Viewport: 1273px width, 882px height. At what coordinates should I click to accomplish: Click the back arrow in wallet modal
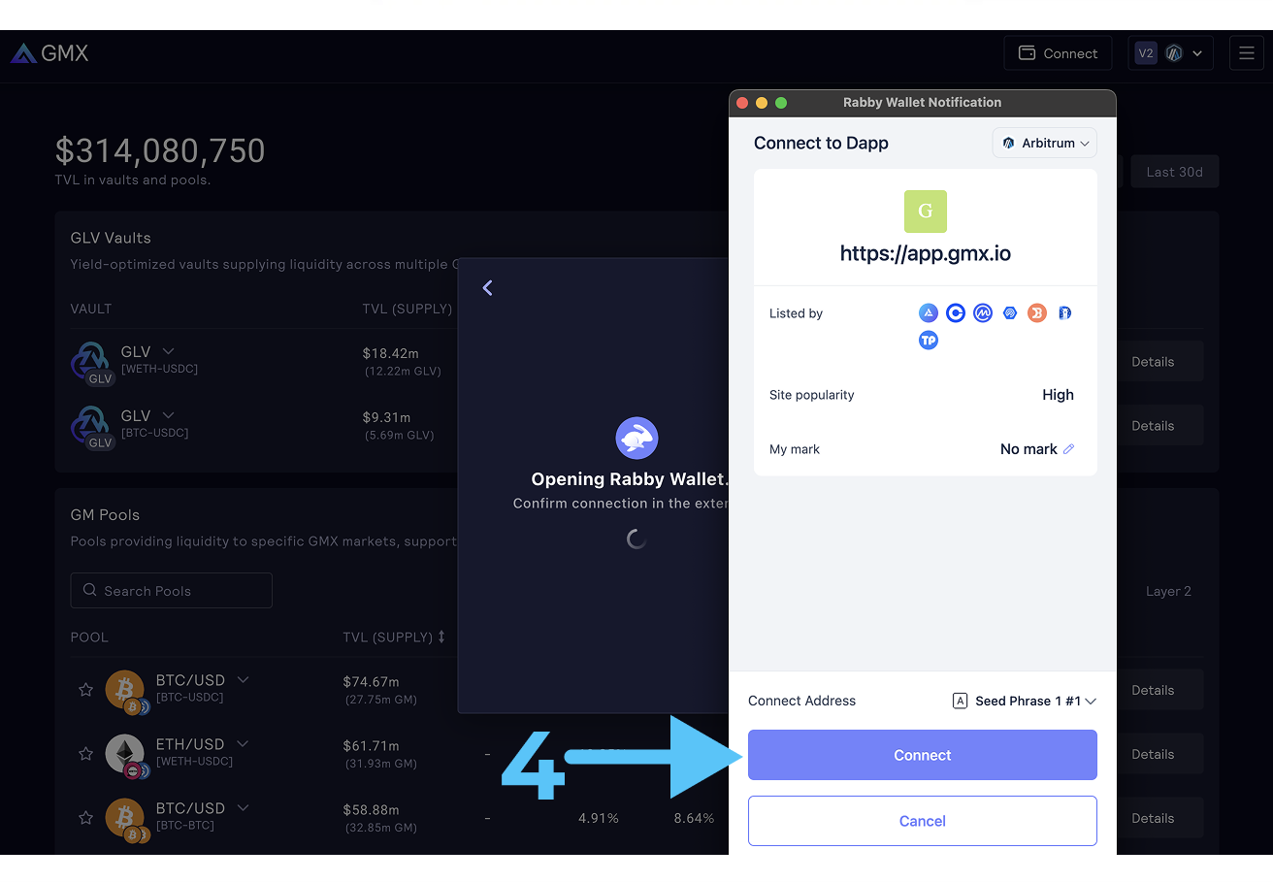[x=487, y=287]
